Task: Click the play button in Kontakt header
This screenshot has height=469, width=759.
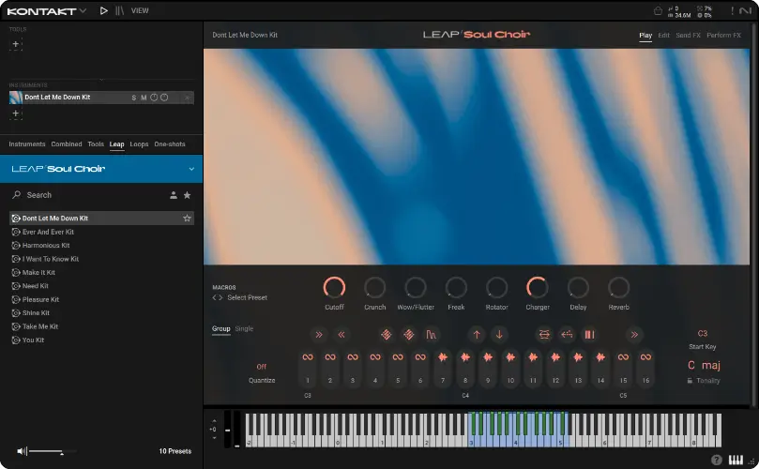Action: pyautogui.click(x=104, y=11)
